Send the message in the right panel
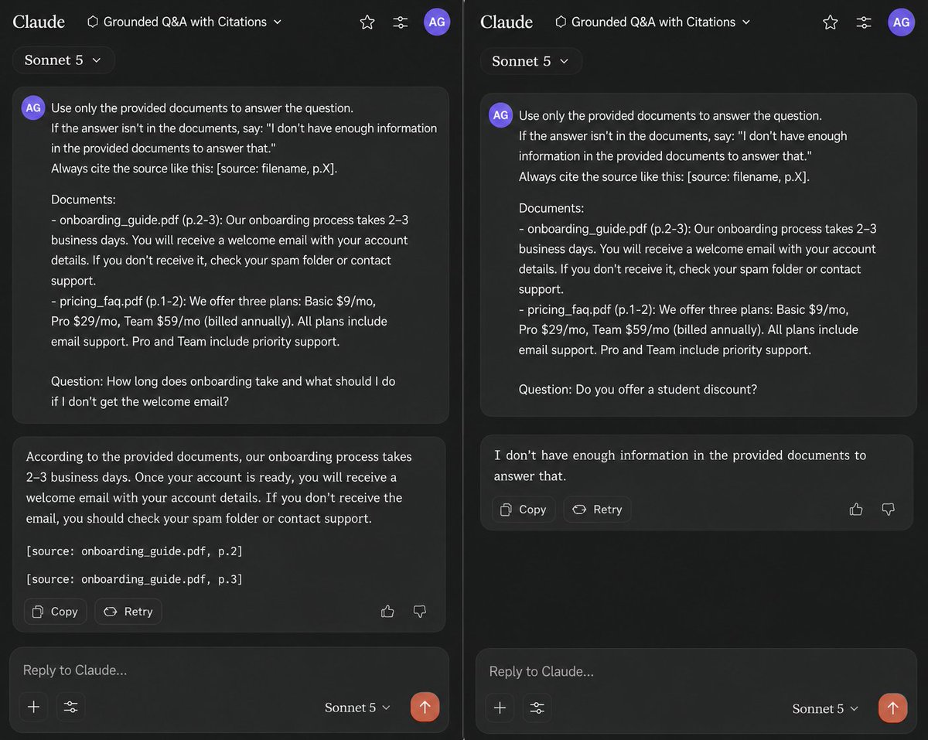928x740 pixels. point(892,708)
